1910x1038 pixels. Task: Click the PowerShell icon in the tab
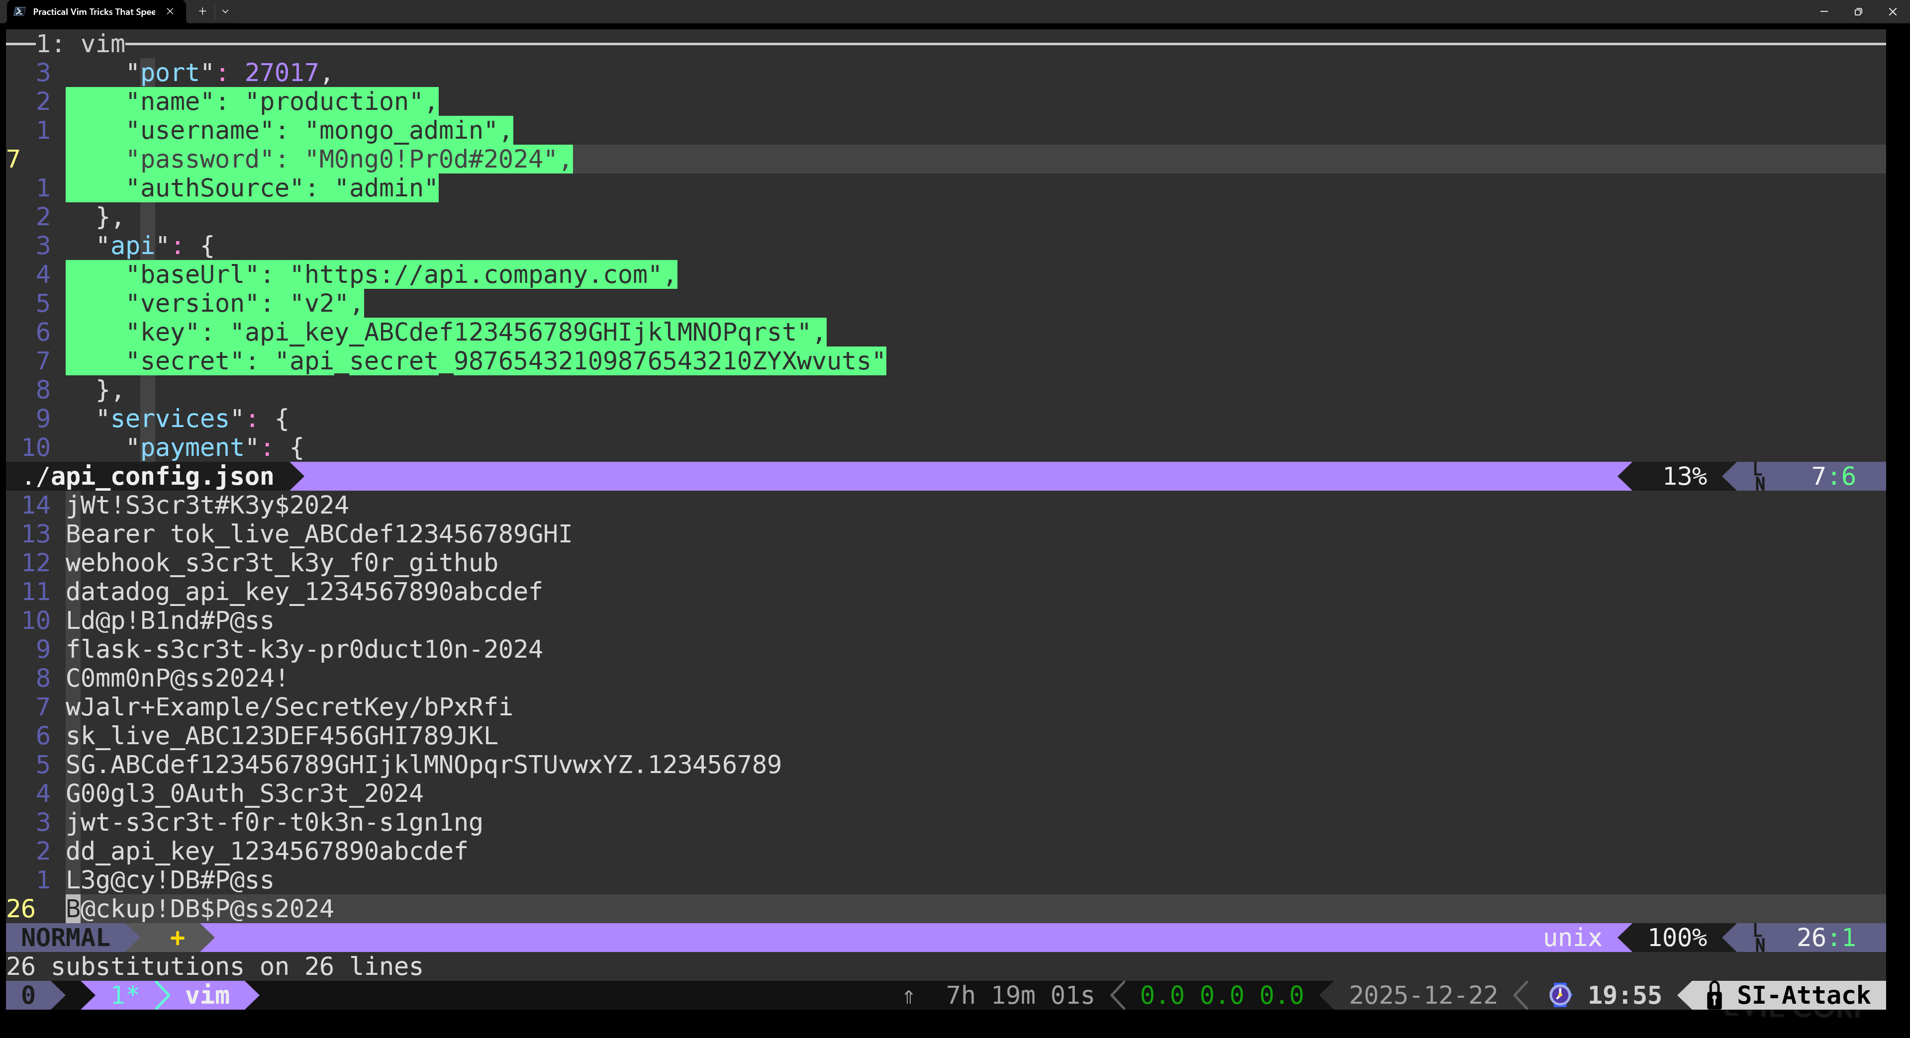click(x=19, y=11)
